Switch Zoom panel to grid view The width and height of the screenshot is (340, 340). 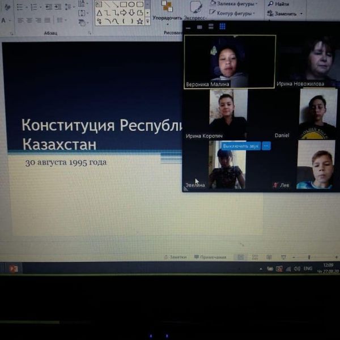tap(222, 26)
